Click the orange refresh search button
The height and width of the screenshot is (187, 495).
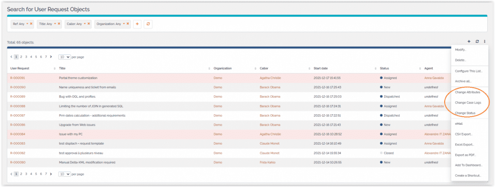(x=148, y=24)
